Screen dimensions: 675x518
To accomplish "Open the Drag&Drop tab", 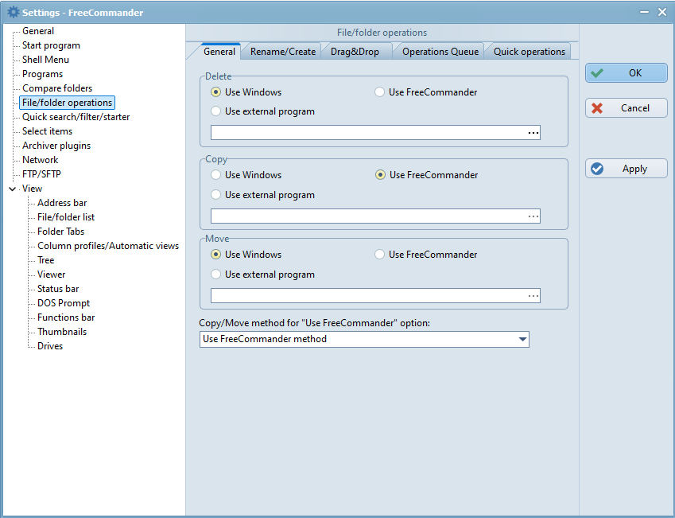I will click(x=355, y=52).
